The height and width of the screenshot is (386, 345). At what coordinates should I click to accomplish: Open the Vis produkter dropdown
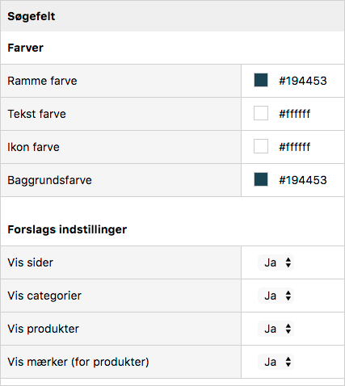point(276,329)
